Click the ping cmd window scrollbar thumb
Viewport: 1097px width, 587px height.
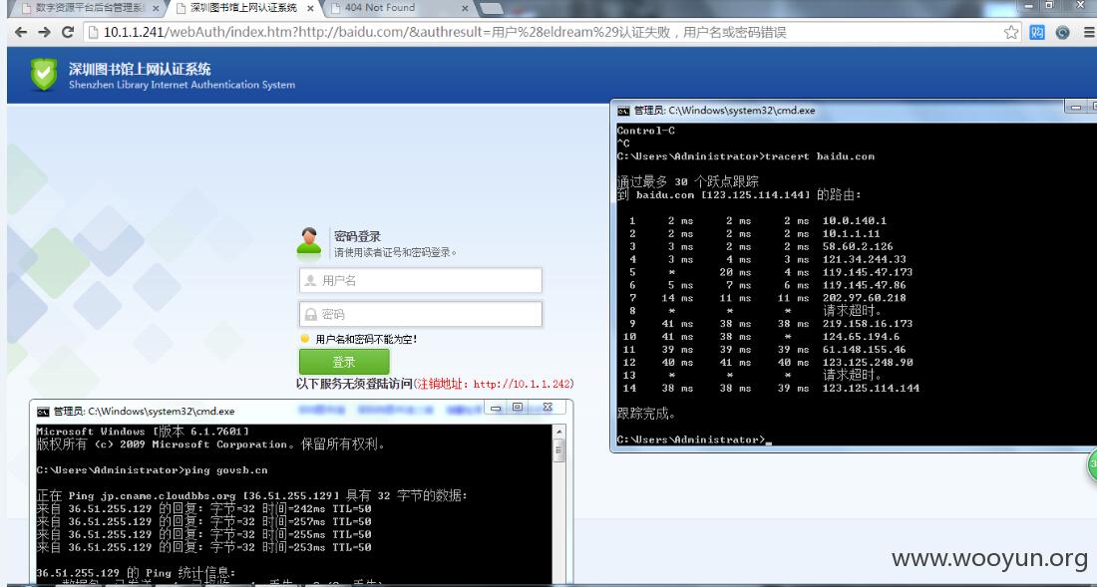[x=558, y=450]
